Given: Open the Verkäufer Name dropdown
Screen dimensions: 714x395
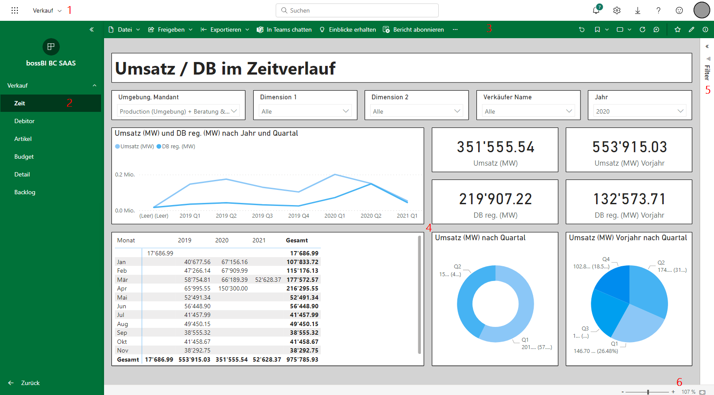Looking at the screenshot, I should click(x=528, y=111).
